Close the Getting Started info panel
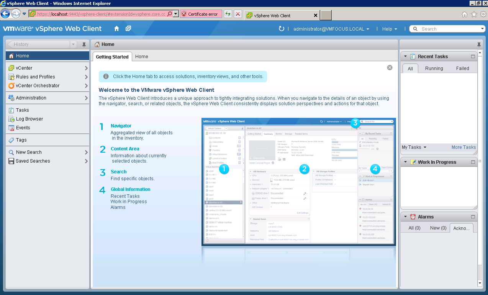The width and height of the screenshot is (488, 295). pos(390,68)
